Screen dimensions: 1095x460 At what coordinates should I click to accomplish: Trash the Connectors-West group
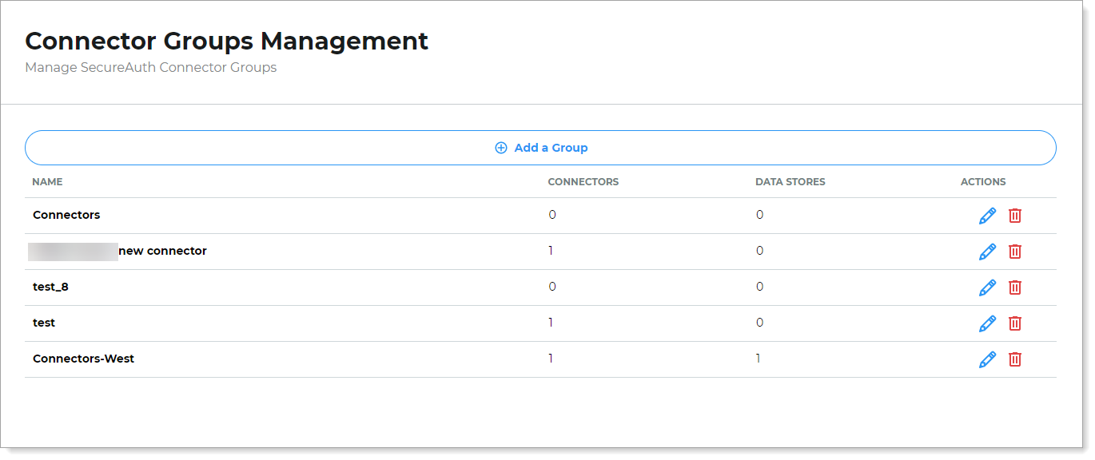pos(1014,359)
